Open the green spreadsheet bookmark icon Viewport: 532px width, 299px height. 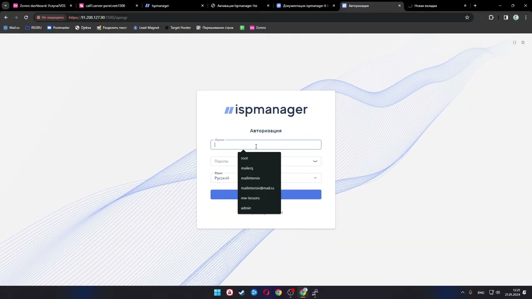242,28
